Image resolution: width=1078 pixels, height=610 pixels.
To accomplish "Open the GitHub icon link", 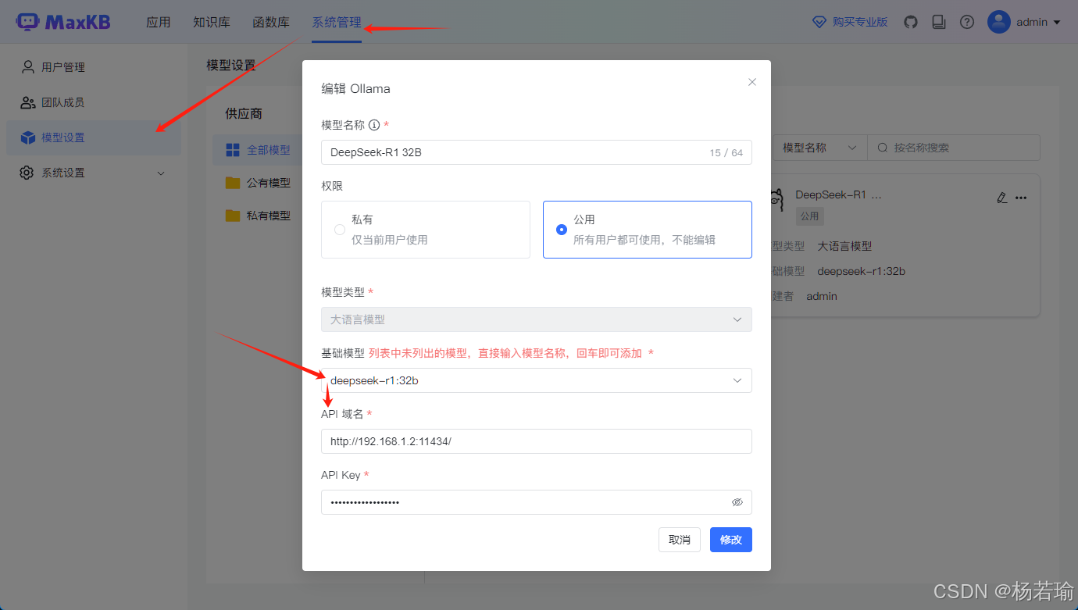I will click(x=911, y=22).
